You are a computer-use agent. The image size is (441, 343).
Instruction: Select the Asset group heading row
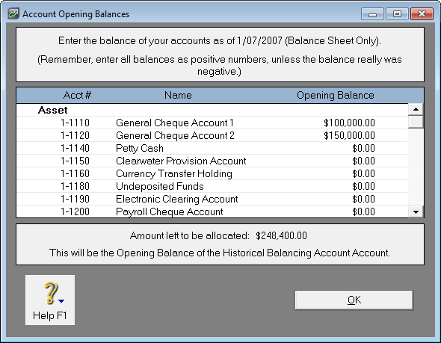(212, 110)
